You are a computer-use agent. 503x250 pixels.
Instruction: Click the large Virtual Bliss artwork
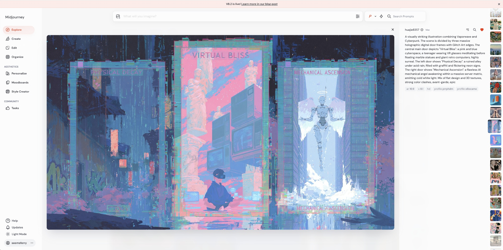coord(220,132)
